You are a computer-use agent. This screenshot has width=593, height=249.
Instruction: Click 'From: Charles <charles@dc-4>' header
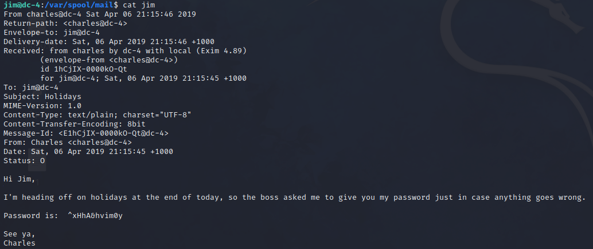[68, 142]
